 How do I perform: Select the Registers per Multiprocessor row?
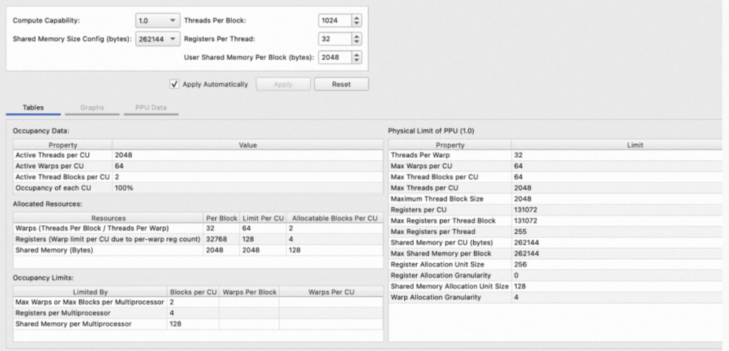198,313
